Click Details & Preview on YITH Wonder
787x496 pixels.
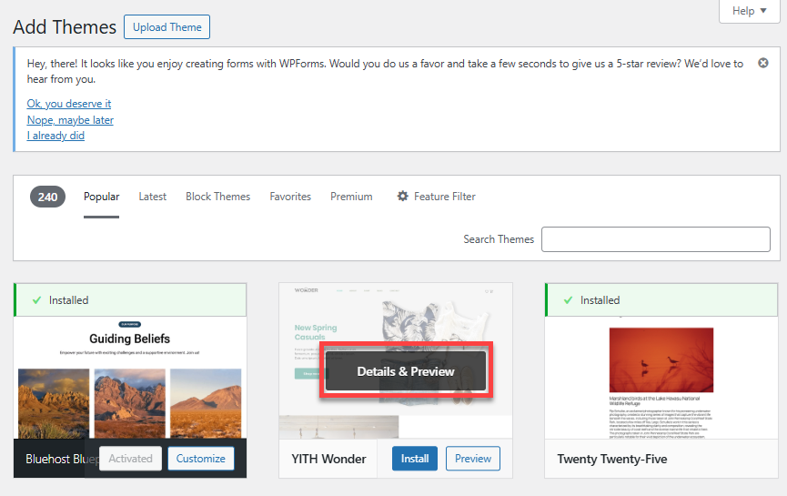pyautogui.click(x=406, y=371)
